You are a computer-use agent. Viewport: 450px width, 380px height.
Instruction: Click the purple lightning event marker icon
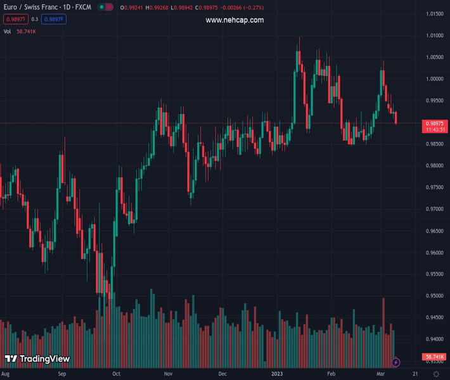pyautogui.click(x=396, y=362)
